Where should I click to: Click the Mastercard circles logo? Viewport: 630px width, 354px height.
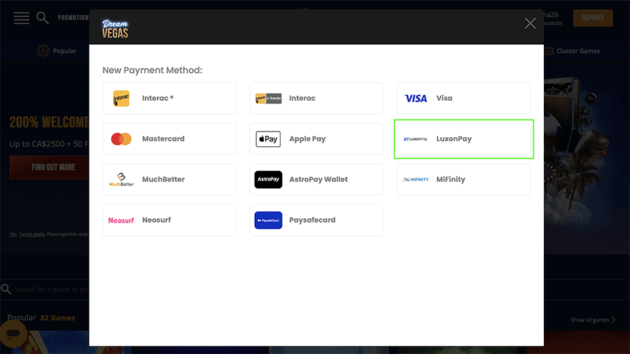pyautogui.click(x=121, y=139)
